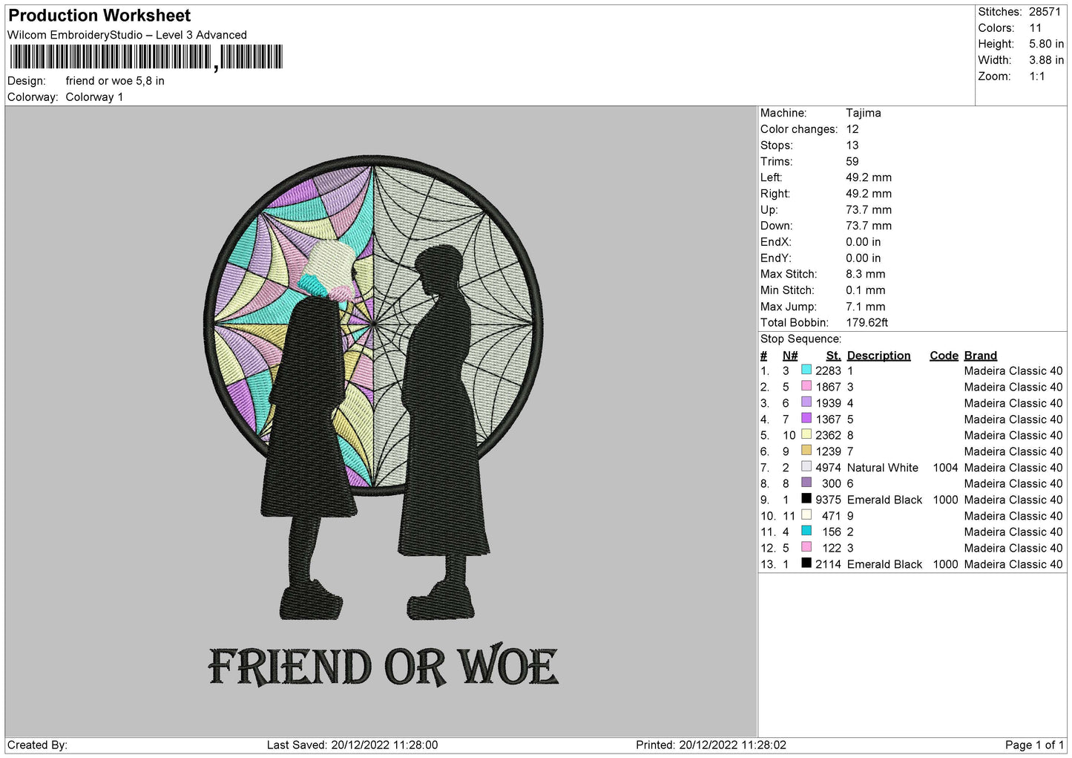The width and height of the screenshot is (1072, 758).
Task: Click 'Emerald Black' description in row 13
Action: pos(884,564)
